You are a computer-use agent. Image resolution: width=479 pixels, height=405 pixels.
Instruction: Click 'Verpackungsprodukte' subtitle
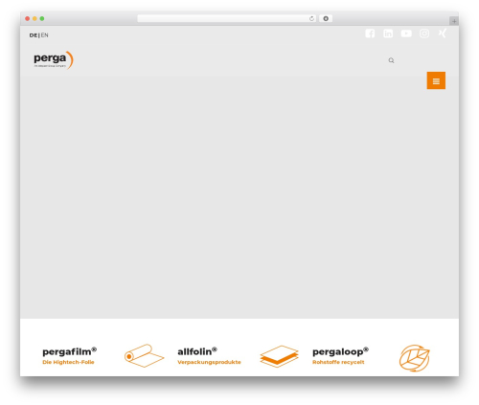(209, 362)
